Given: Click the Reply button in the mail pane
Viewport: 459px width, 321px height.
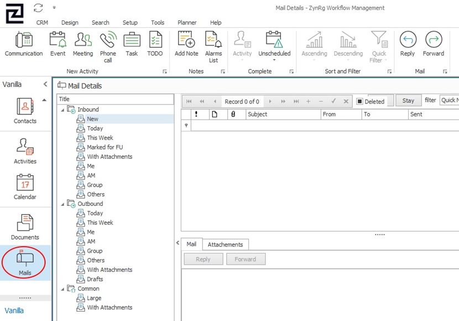Looking at the screenshot, I should tap(203, 259).
